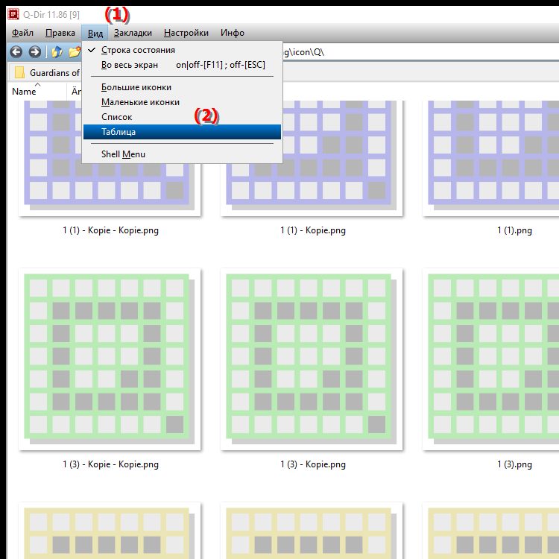559x559 pixels.
Task: Click the address bar path field
Action: [420, 52]
